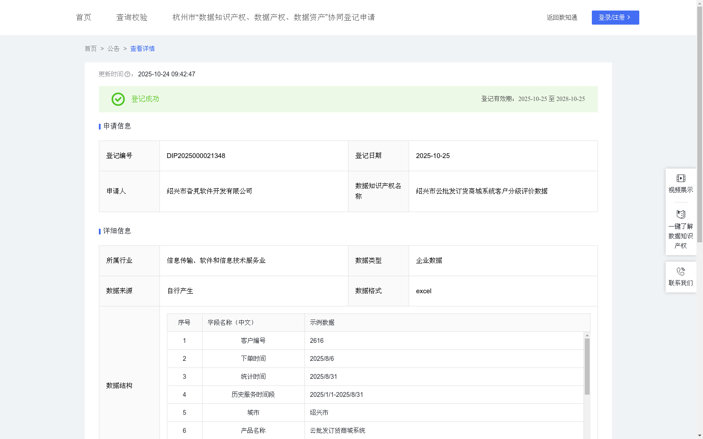Viewport: 703px width, 439px height.
Task: Go to 首页 in top navigation
Action: click(83, 17)
